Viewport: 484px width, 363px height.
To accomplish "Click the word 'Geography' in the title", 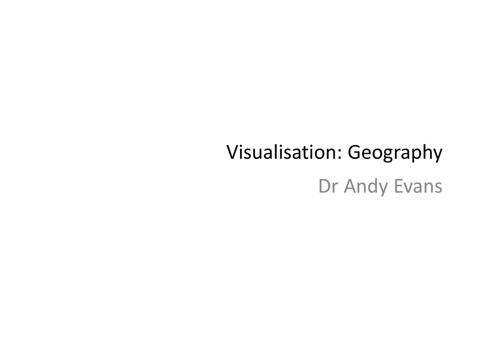I will click(x=395, y=154).
